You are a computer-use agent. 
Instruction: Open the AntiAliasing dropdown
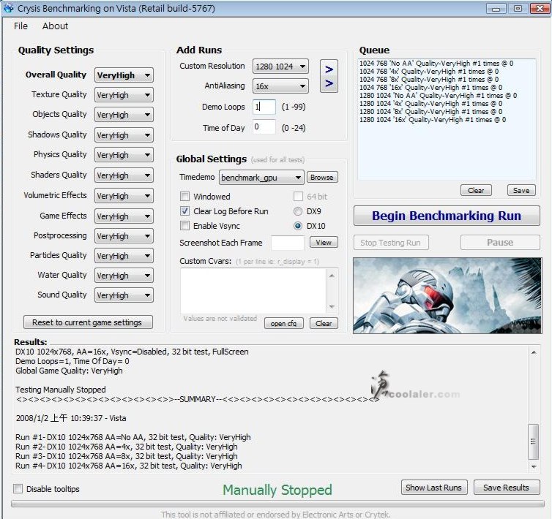coord(280,86)
